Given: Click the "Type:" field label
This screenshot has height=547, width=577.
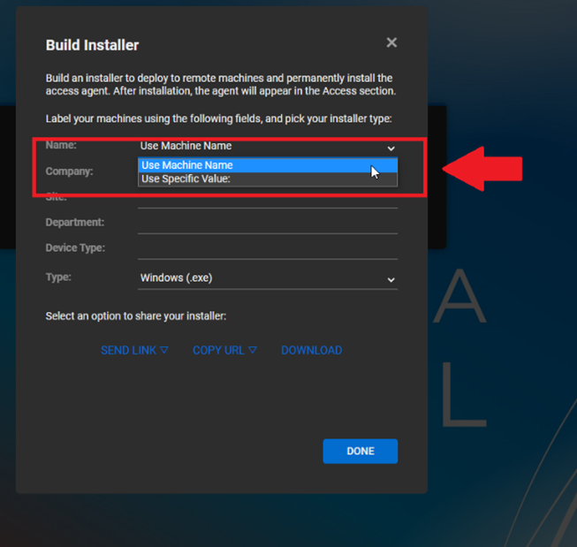Looking at the screenshot, I should [58, 277].
